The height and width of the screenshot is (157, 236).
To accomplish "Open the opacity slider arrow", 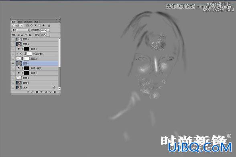I will click(x=48, y=30).
